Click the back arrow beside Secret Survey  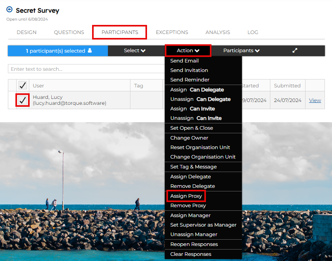pyautogui.click(x=9, y=9)
